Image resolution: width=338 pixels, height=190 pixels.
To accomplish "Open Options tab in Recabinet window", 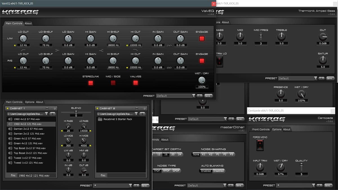I will (30, 102).
